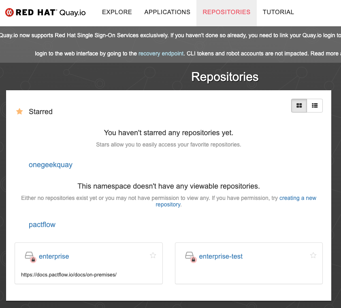Open the onegeekquay namespace

click(50, 165)
